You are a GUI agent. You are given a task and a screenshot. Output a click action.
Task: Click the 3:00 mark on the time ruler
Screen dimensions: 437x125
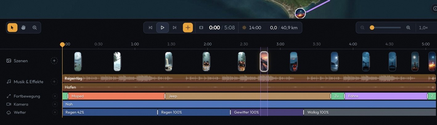pyautogui.click(x=280, y=44)
